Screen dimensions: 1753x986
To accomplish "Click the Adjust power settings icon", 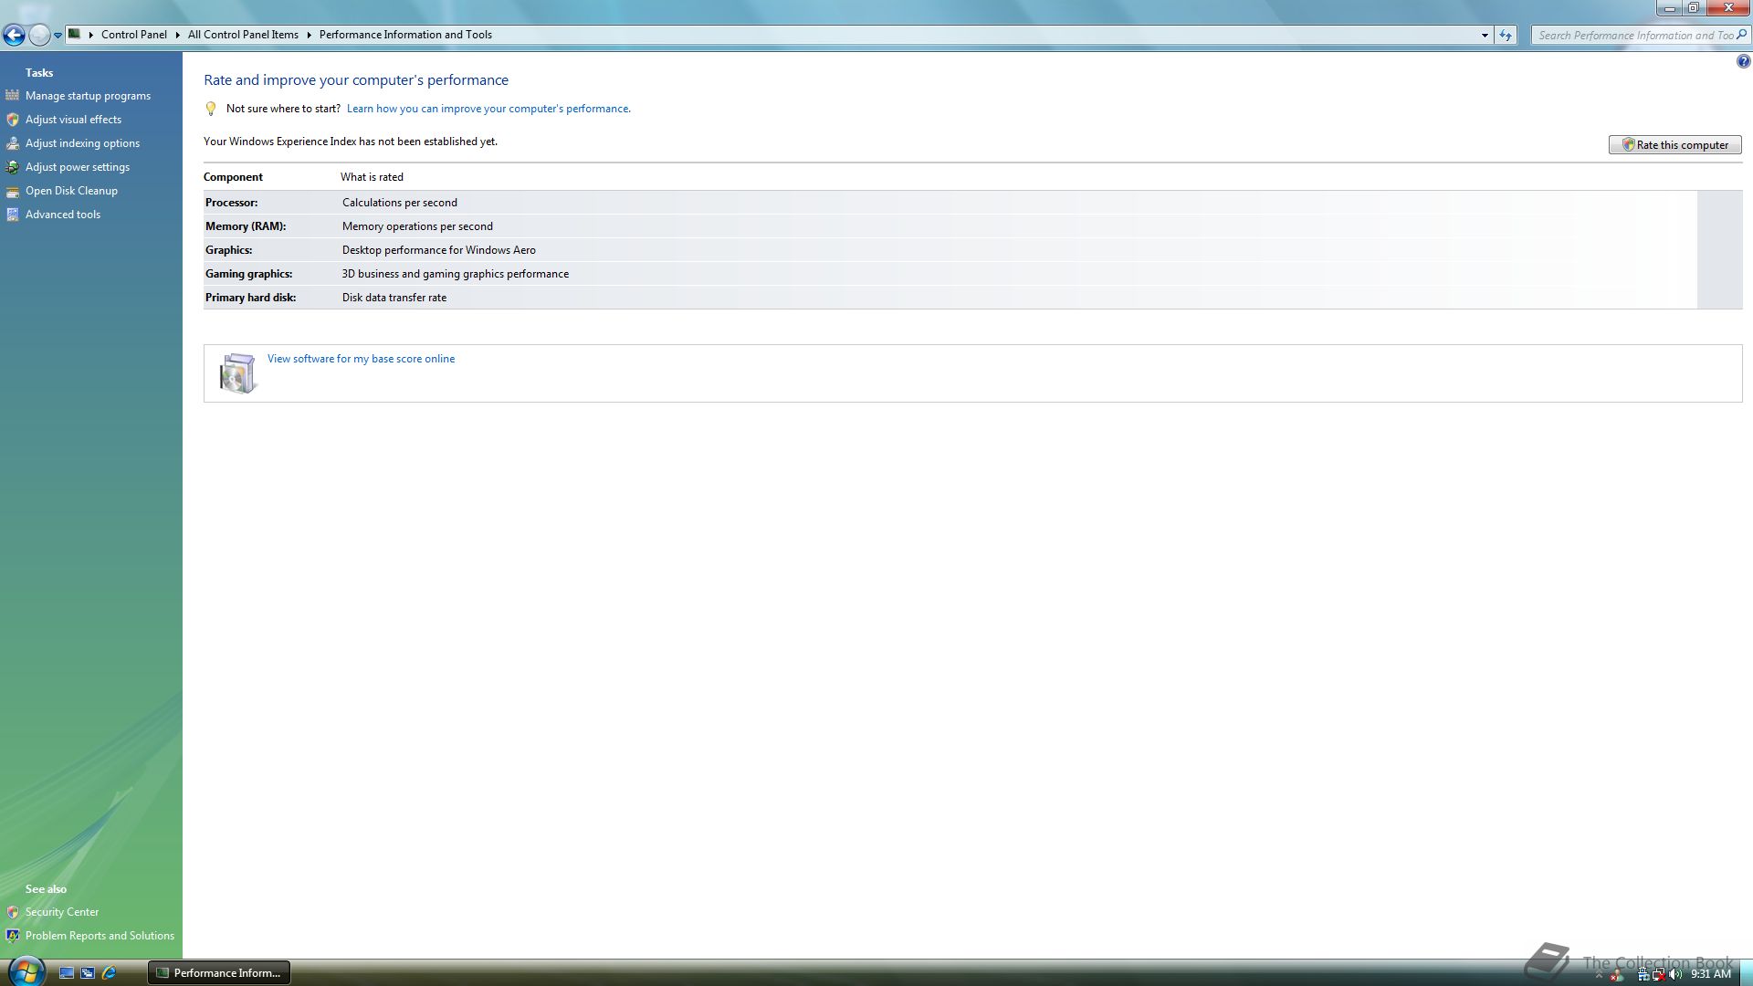I will tap(12, 167).
